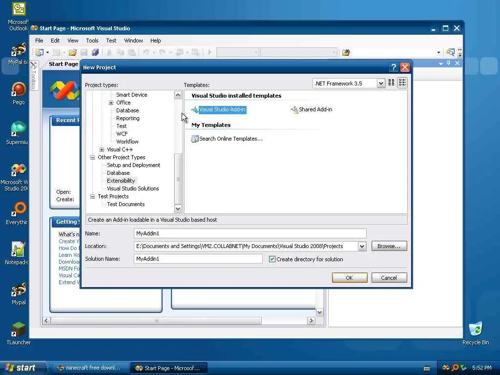
Task: Click the New Project toolbar icon
Action: pos(40,52)
